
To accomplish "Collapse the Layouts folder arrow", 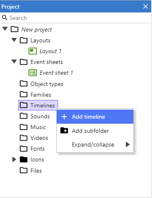I will coord(14,40).
